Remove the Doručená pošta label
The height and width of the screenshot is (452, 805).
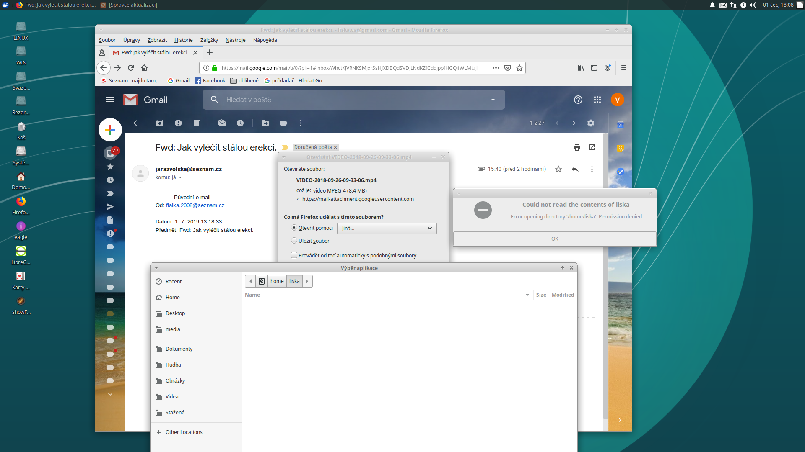click(x=335, y=148)
